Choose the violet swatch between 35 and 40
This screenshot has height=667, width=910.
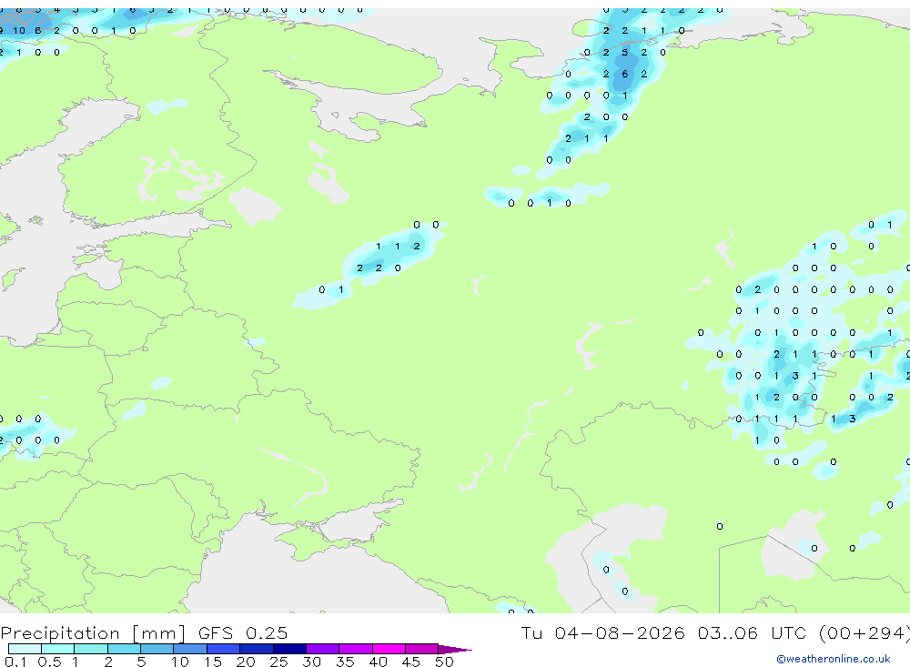[355, 649]
